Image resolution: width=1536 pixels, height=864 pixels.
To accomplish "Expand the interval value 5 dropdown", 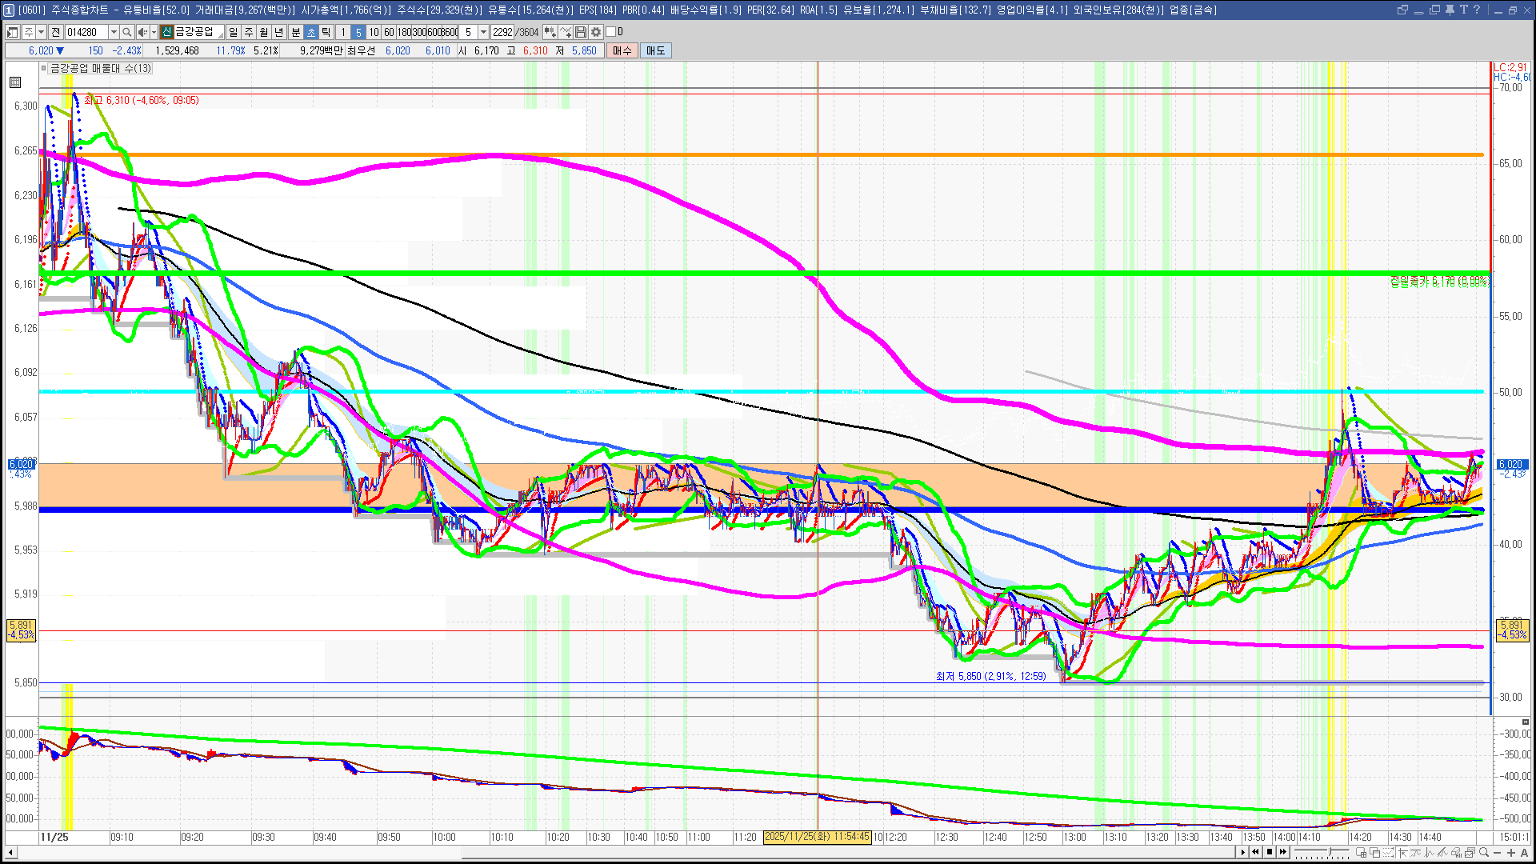I will [483, 32].
